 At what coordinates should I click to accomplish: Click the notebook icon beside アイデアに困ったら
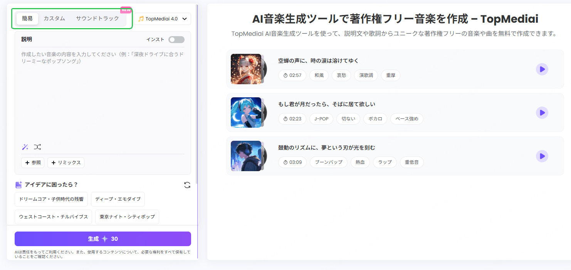[x=18, y=185]
